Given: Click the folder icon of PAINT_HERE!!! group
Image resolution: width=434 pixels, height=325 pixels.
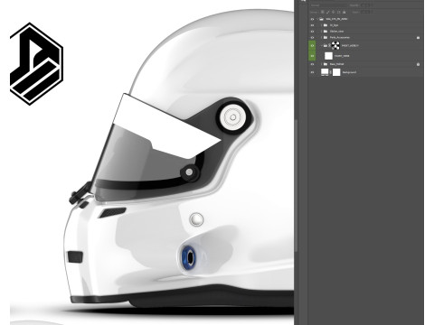Looking at the screenshot, I should (325, 46).
